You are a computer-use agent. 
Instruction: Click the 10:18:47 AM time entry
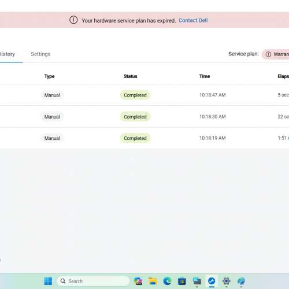212,95
